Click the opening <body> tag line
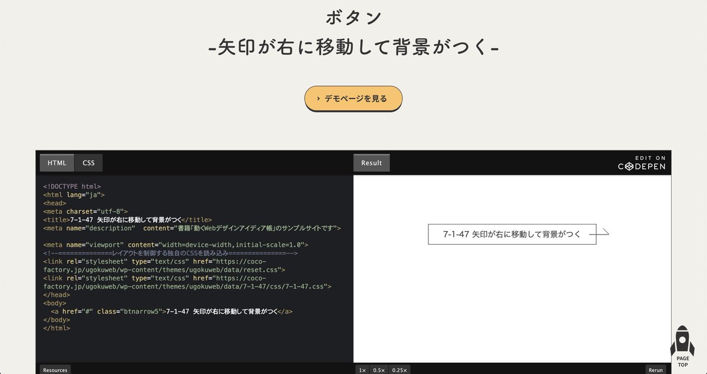This screenshot has height=374, width=707. click(55, 303)
